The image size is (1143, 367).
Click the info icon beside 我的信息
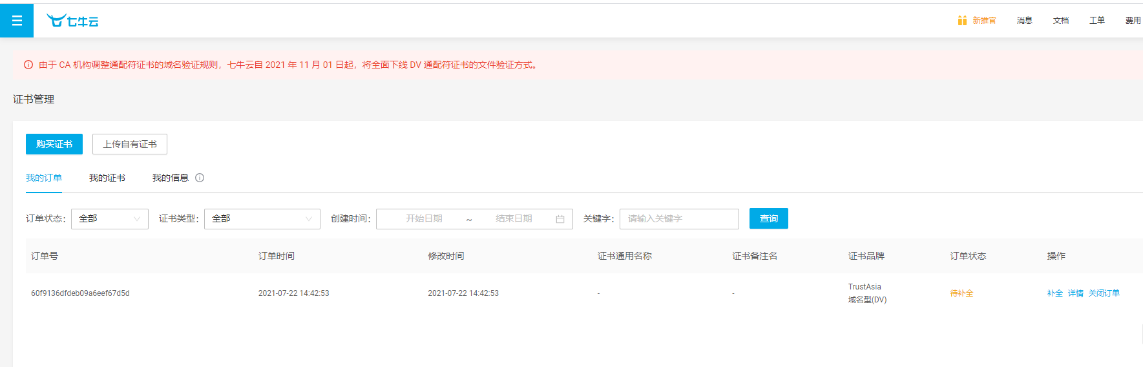point(200,178)
